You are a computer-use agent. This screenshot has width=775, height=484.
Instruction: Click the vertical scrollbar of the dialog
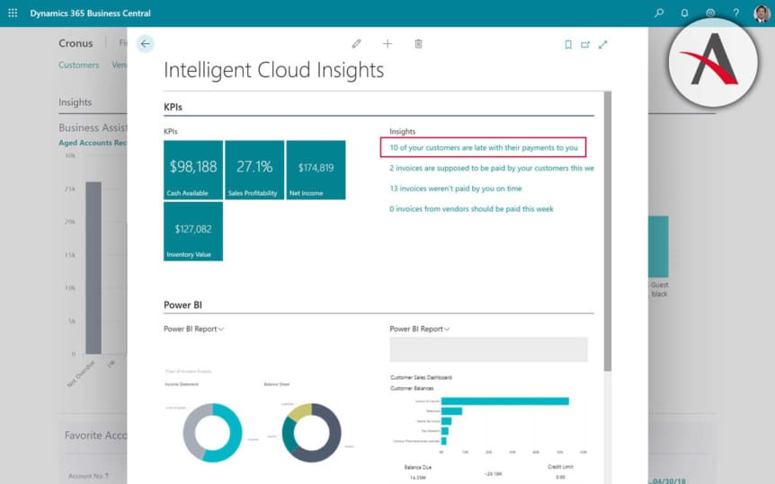[608, 231]
